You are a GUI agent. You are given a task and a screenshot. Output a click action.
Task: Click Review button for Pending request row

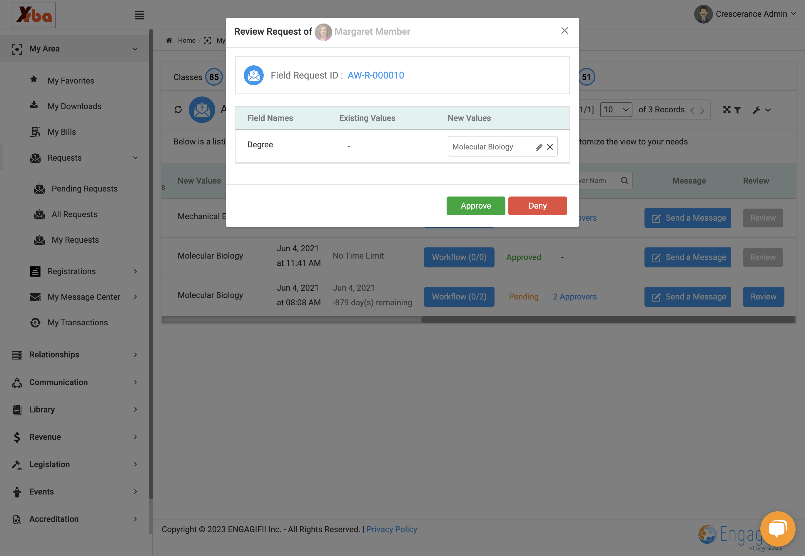(763, 297)
